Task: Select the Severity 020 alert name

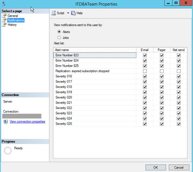Action: click(64, 98)
